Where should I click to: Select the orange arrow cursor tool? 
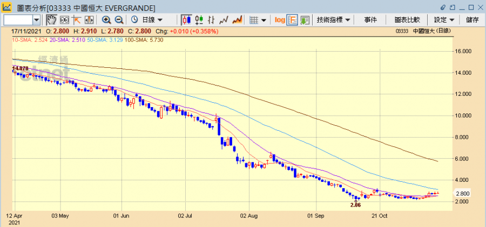tap(77, 20)
